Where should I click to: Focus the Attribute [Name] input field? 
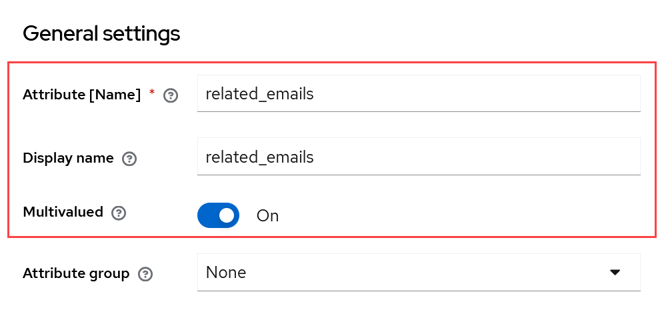pos(419,94)
